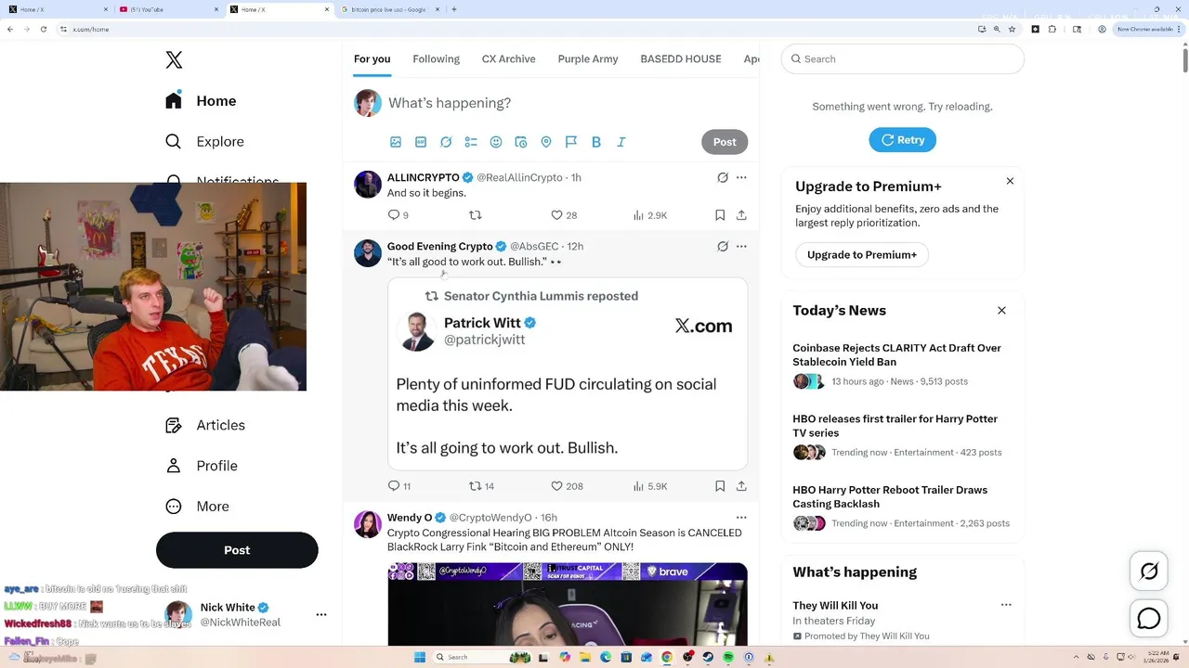Viewport: 1189px width, 668px height.
Task: Open the X logo home link
Action: point(174,60)
